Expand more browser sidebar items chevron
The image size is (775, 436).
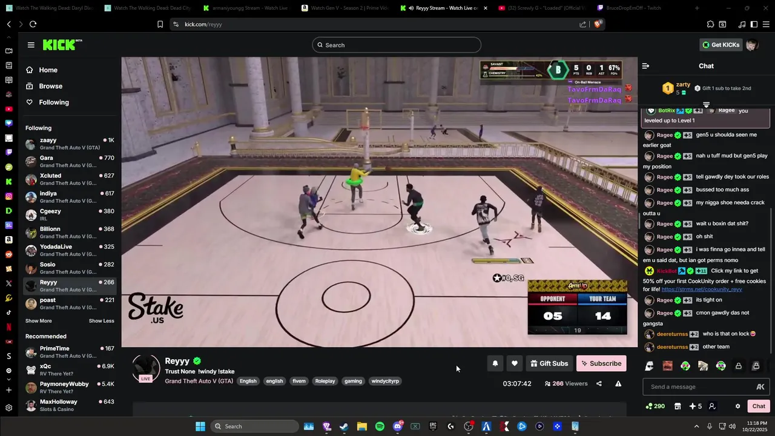[x=8, y=380]
